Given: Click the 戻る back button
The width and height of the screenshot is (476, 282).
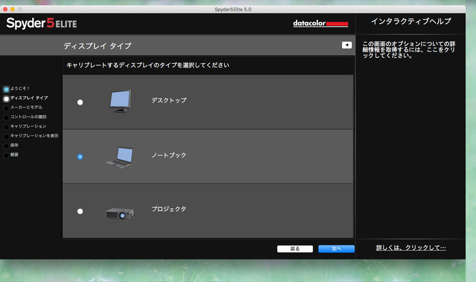Looking at the screenshot, I should [x=295, y=249].
